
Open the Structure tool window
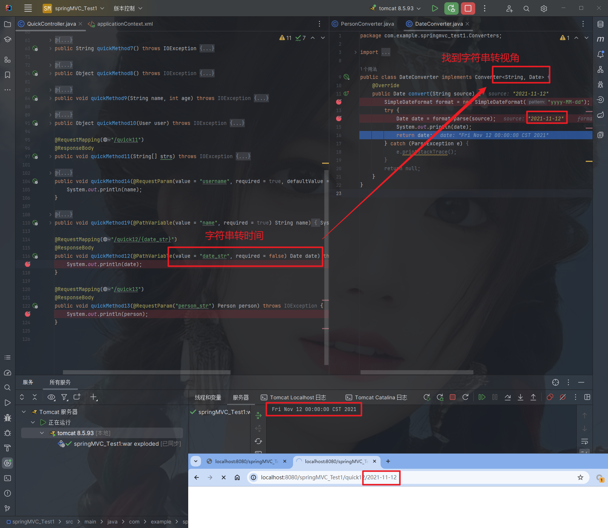click(x=8, y=60)
